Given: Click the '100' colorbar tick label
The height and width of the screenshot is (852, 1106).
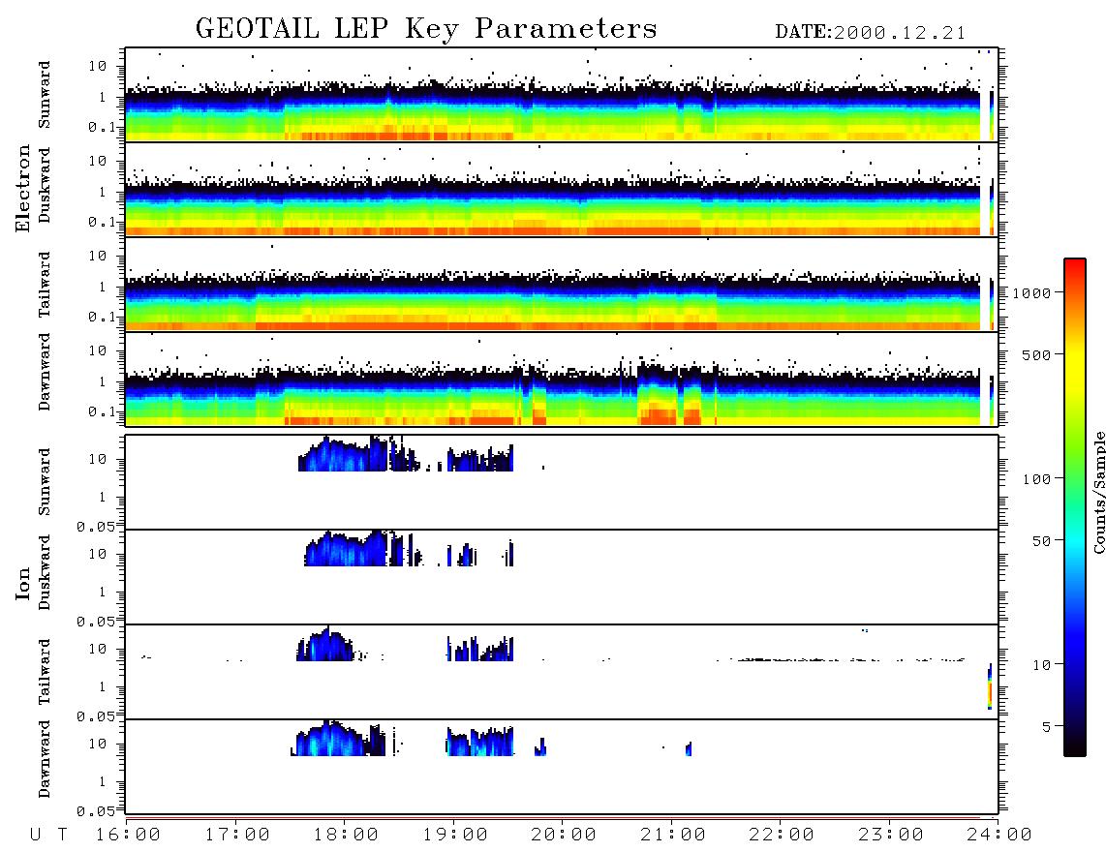Looking at the screenshot, I should click(x=1036, y=479).
